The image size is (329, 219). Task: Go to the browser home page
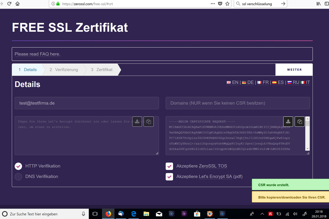(18, 4)
